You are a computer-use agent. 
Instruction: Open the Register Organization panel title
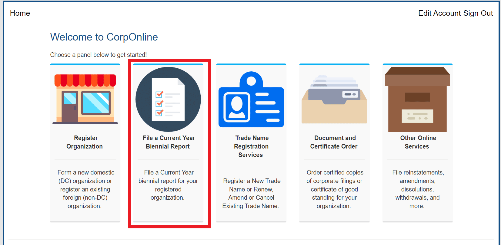(85, 142)
